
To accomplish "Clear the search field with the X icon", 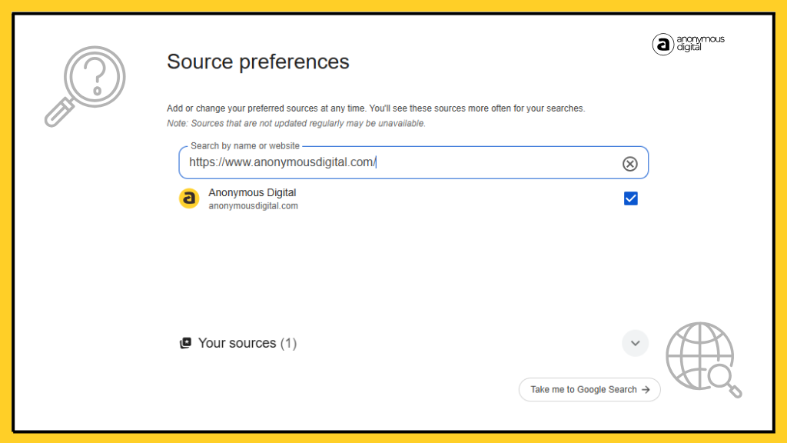I will pyautogui.click(x=629, y=163).
